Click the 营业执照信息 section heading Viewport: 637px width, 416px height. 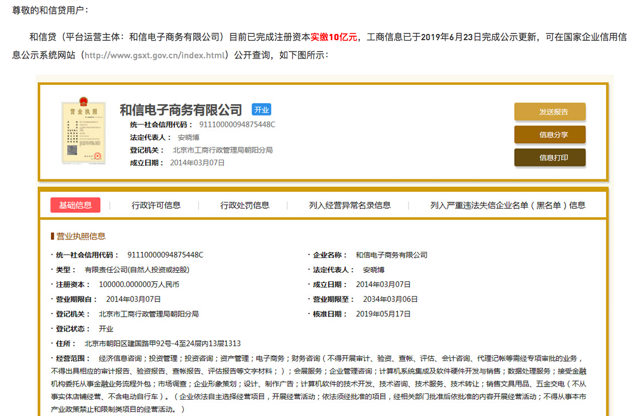(80, 236)
